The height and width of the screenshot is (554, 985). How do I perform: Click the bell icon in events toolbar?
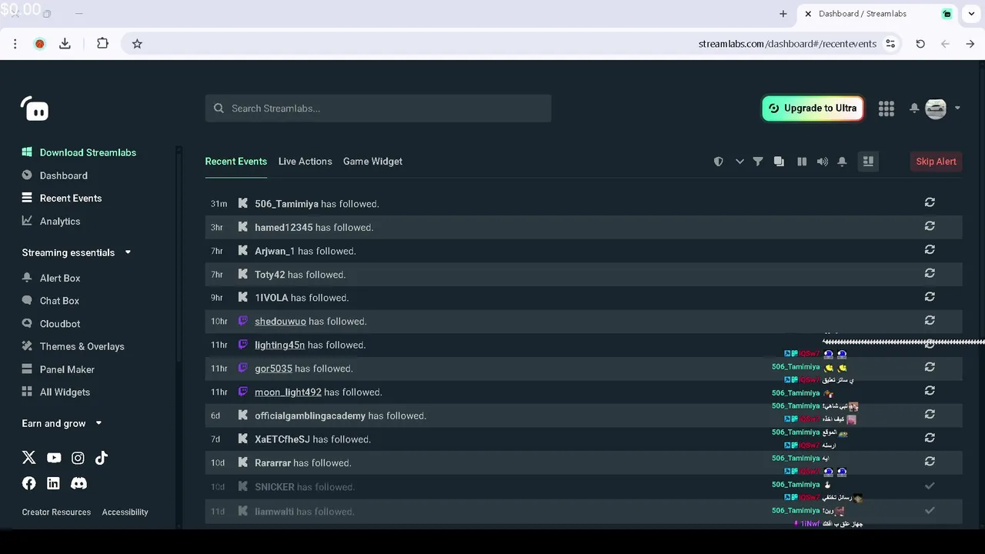click(842, 162)
